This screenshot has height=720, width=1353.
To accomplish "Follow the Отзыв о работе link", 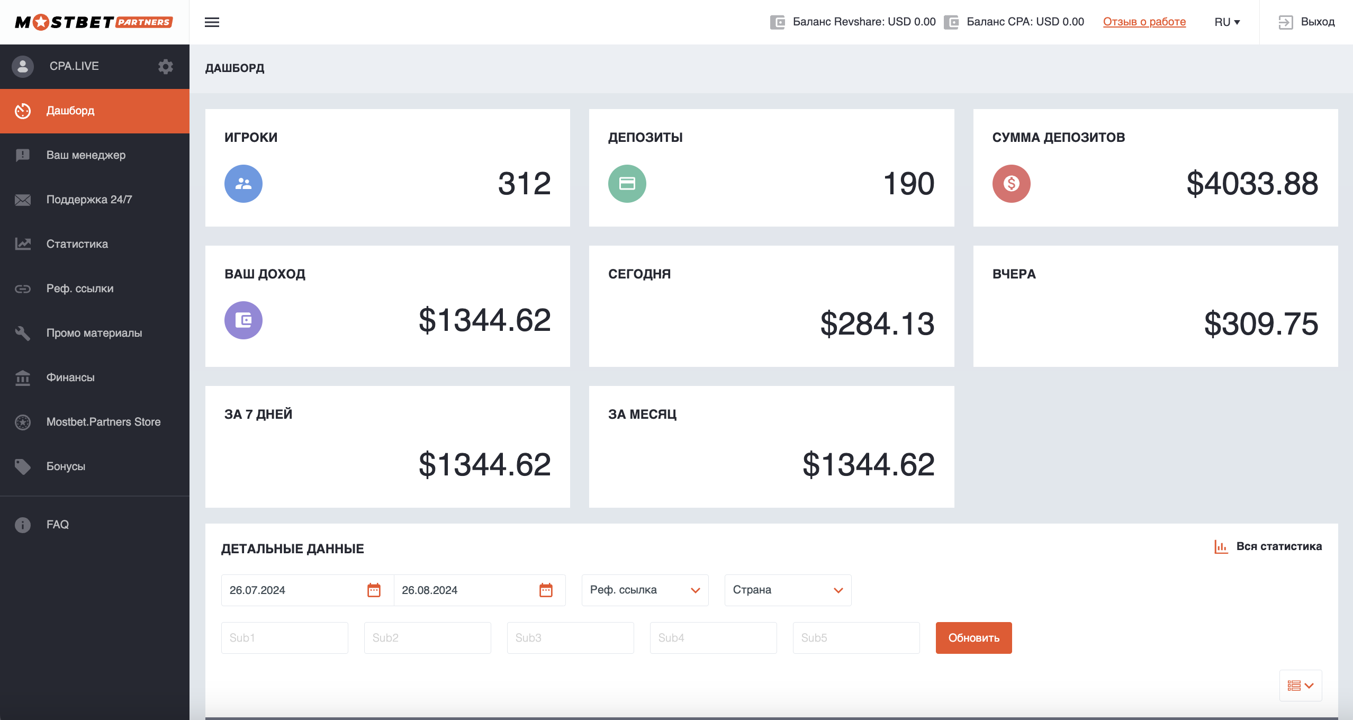I will [1144, 22].
